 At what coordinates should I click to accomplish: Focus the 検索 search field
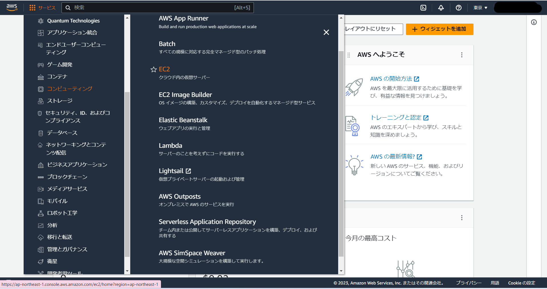[x=158, y=8]
